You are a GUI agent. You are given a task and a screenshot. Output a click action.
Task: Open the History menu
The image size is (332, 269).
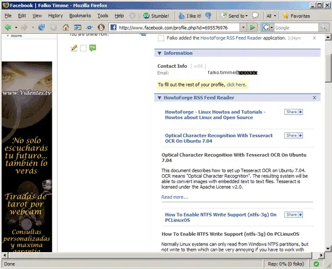click(56, 16)
